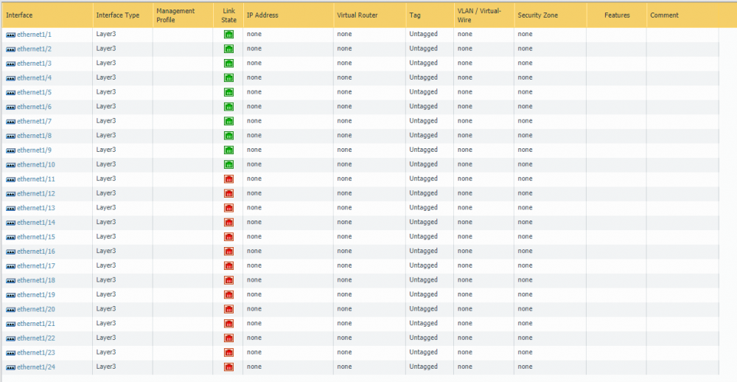
Task: Open the ethernet1/20 interface link
Action: point(36,309)
